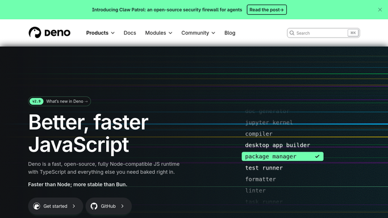This screenshot has height=218, width=388.
Task: Select the formatter entry
Action: point(260,179)
